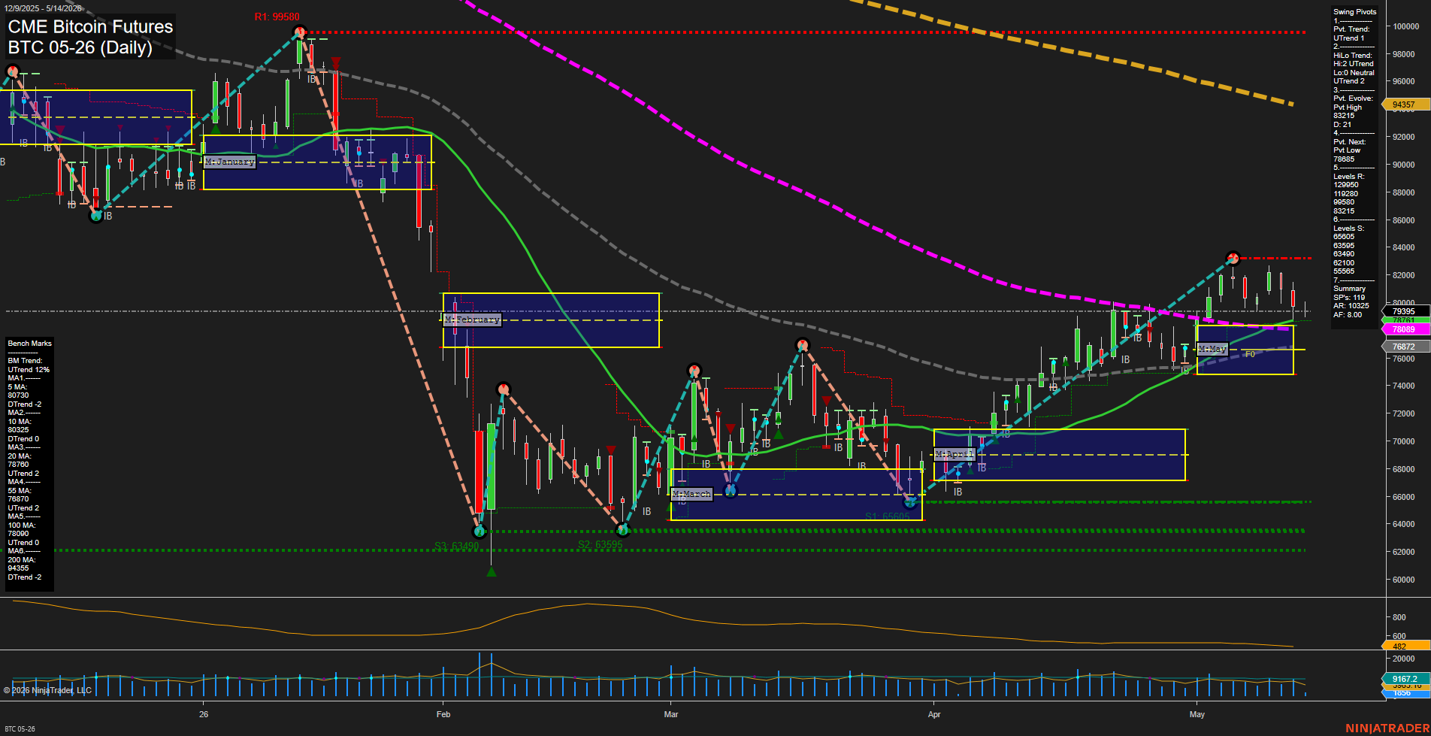Select the pivot low circle at the S2 63595 level
Viewport: 1431px width, 736px height.
tap(622, 530)
